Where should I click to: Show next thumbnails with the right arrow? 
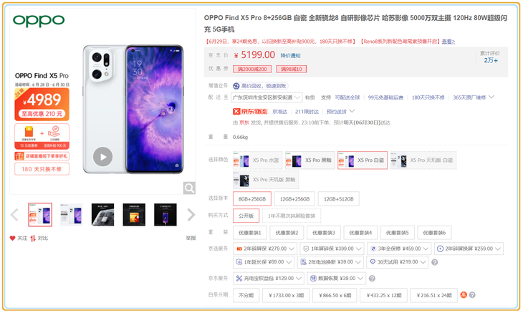point(191,215)
